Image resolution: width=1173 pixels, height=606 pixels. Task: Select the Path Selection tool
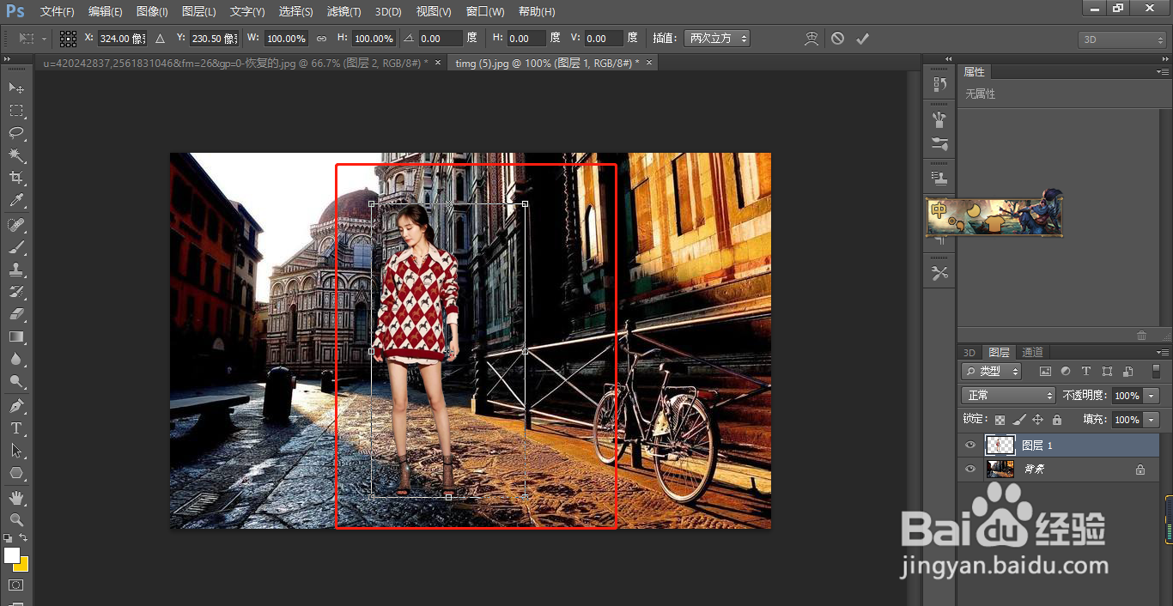click(16, 450)
